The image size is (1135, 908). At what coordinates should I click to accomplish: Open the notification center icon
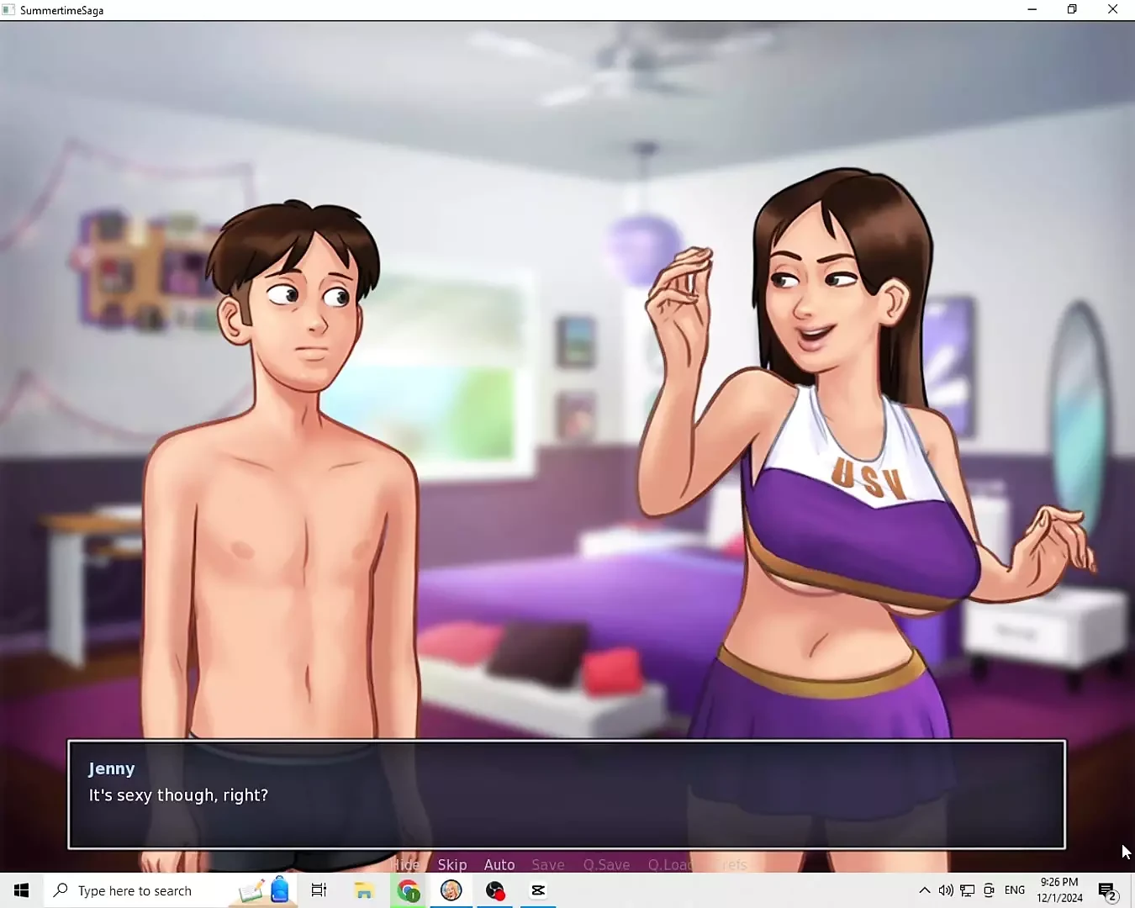(x=1107, y=890)
